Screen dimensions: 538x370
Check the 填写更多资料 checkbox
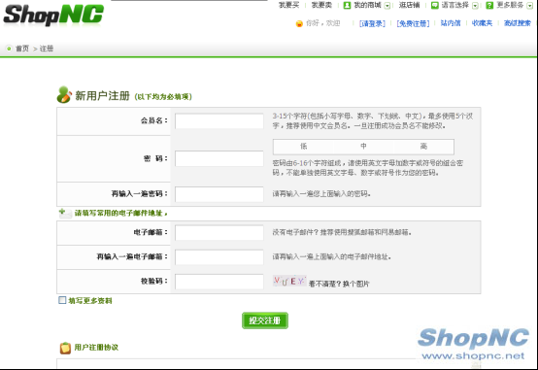[62, 300]
